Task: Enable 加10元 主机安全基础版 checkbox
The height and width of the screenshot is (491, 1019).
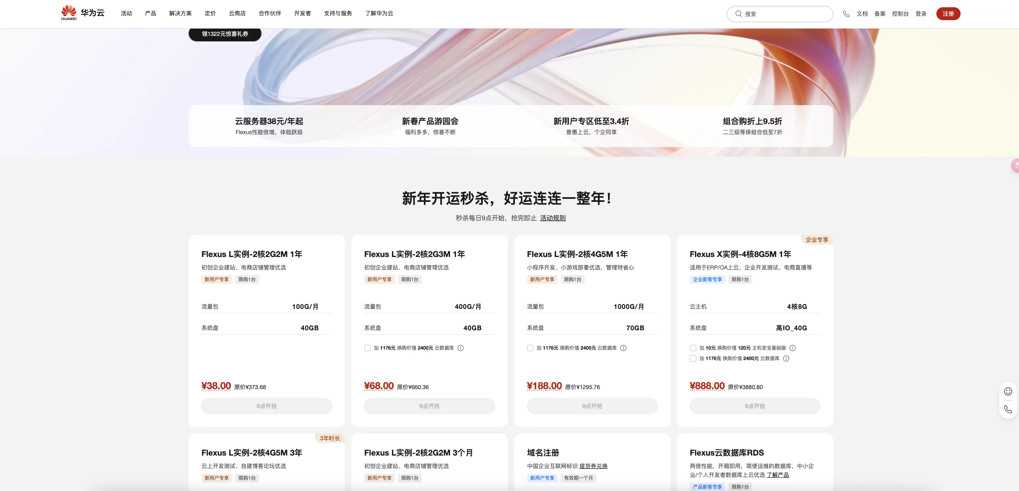Action: pyautogui.click(x=693, y=348)
